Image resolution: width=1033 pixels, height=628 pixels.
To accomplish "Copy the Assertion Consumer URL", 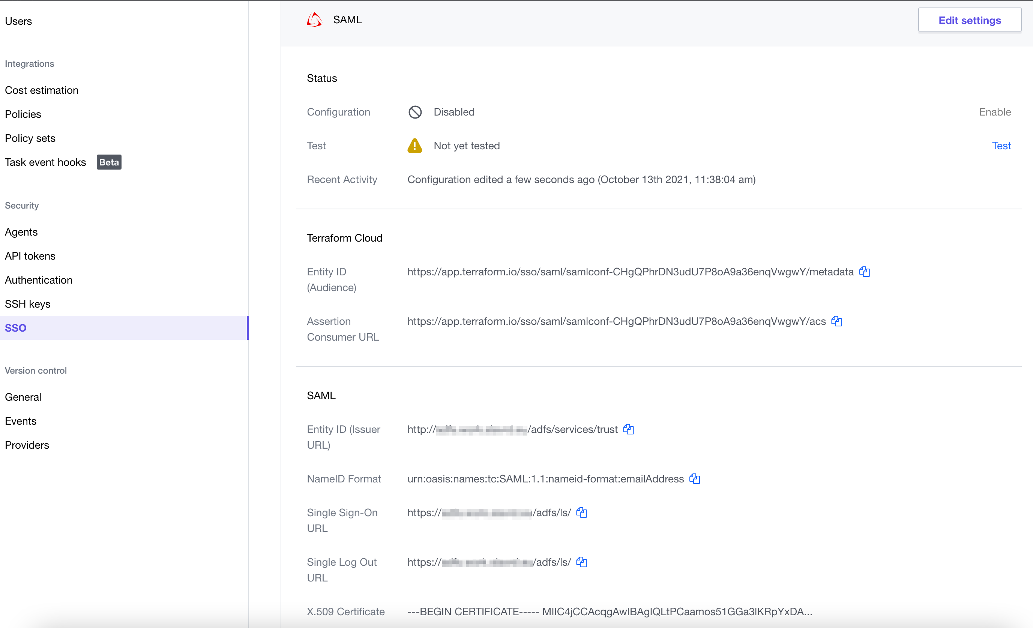I will (837, 321).
